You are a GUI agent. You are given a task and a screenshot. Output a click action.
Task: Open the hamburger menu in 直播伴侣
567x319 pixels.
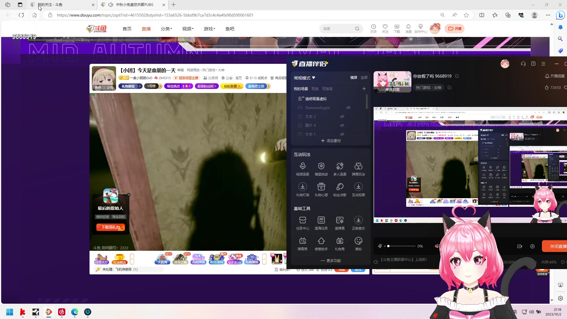543,64
